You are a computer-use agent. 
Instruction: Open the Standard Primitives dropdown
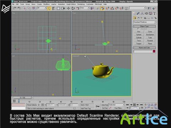pyautogui.click(x=145, y=22)
